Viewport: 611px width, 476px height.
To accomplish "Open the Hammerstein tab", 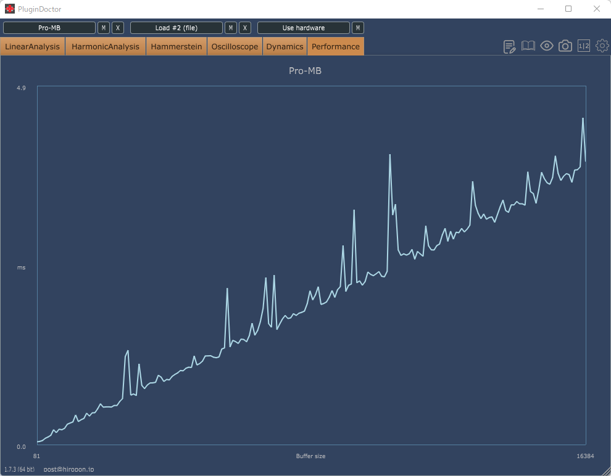I will pos(176,46).
